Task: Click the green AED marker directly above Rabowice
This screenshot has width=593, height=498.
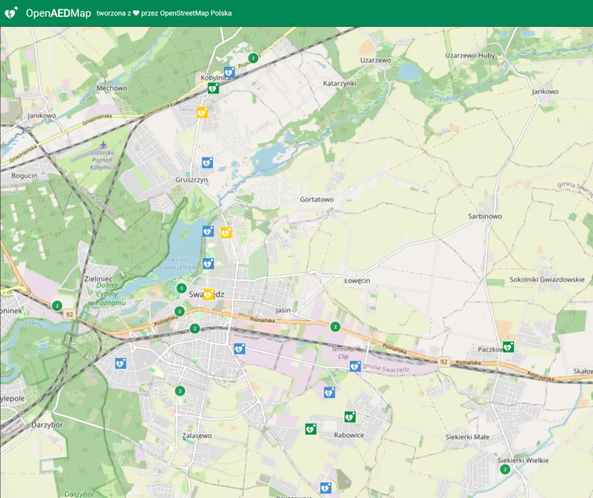Action: pyautogui.click(x=350, y=416)
